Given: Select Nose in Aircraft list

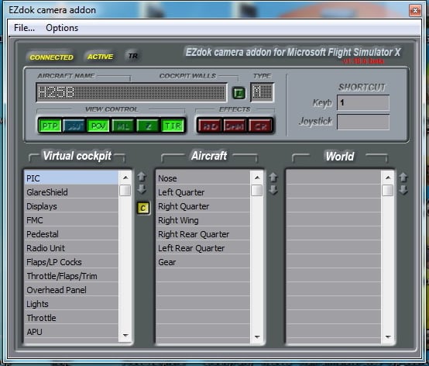Looking at the screenshot, I should click(203, 178).
